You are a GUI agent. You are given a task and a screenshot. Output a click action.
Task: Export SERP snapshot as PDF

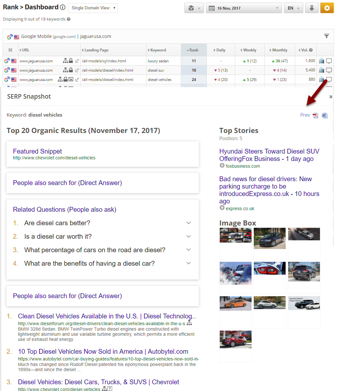tap(315, 115)
